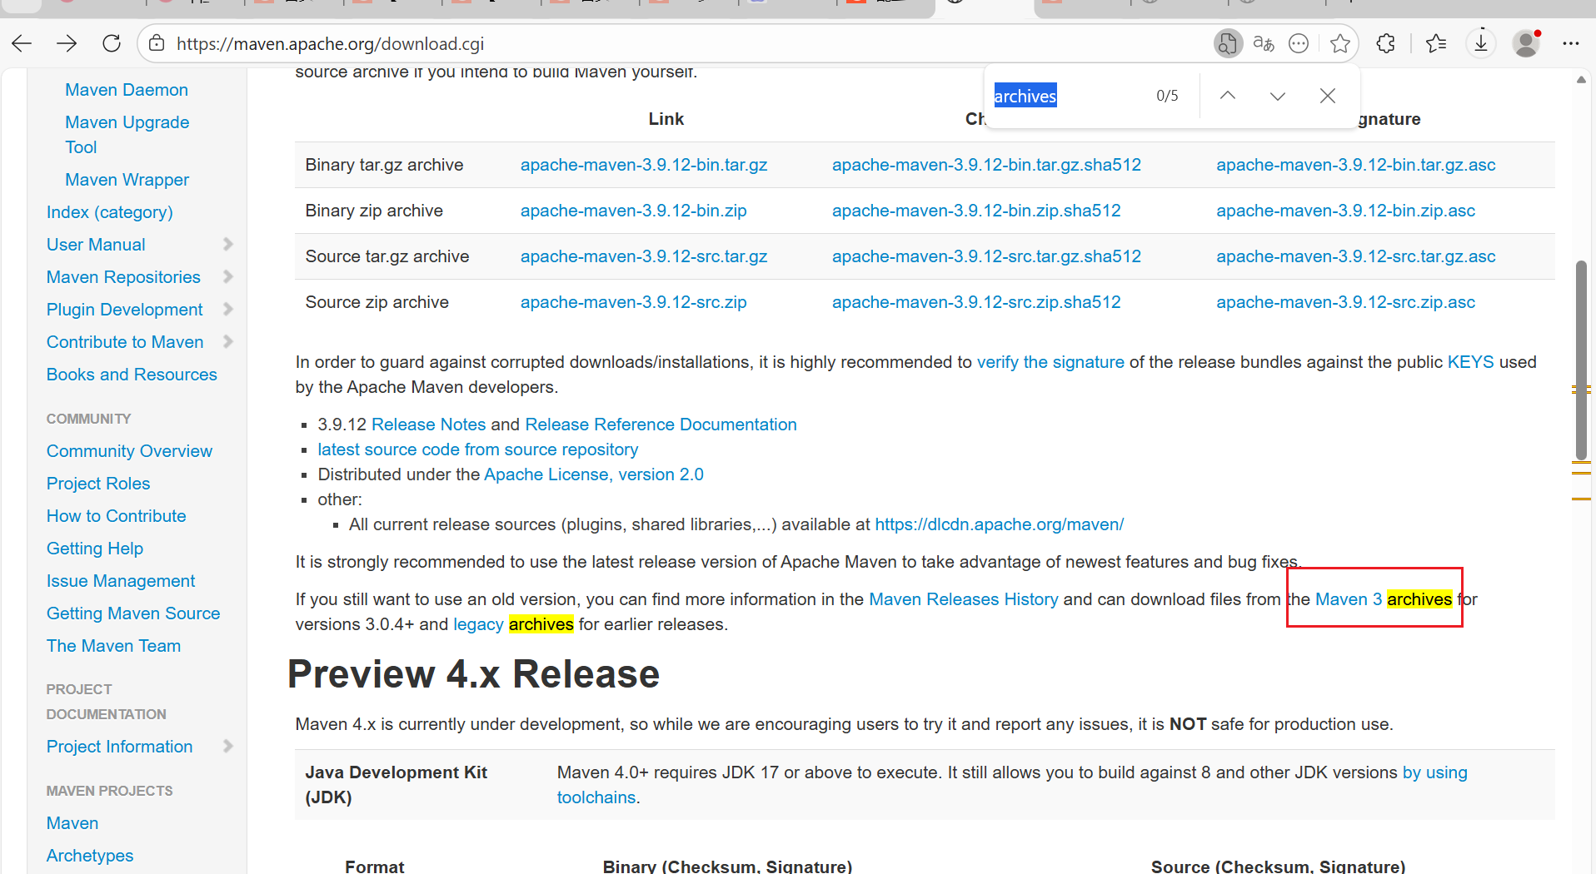Download apache-maven-3.9.12-bin.zip

click(x=634, y=211)
